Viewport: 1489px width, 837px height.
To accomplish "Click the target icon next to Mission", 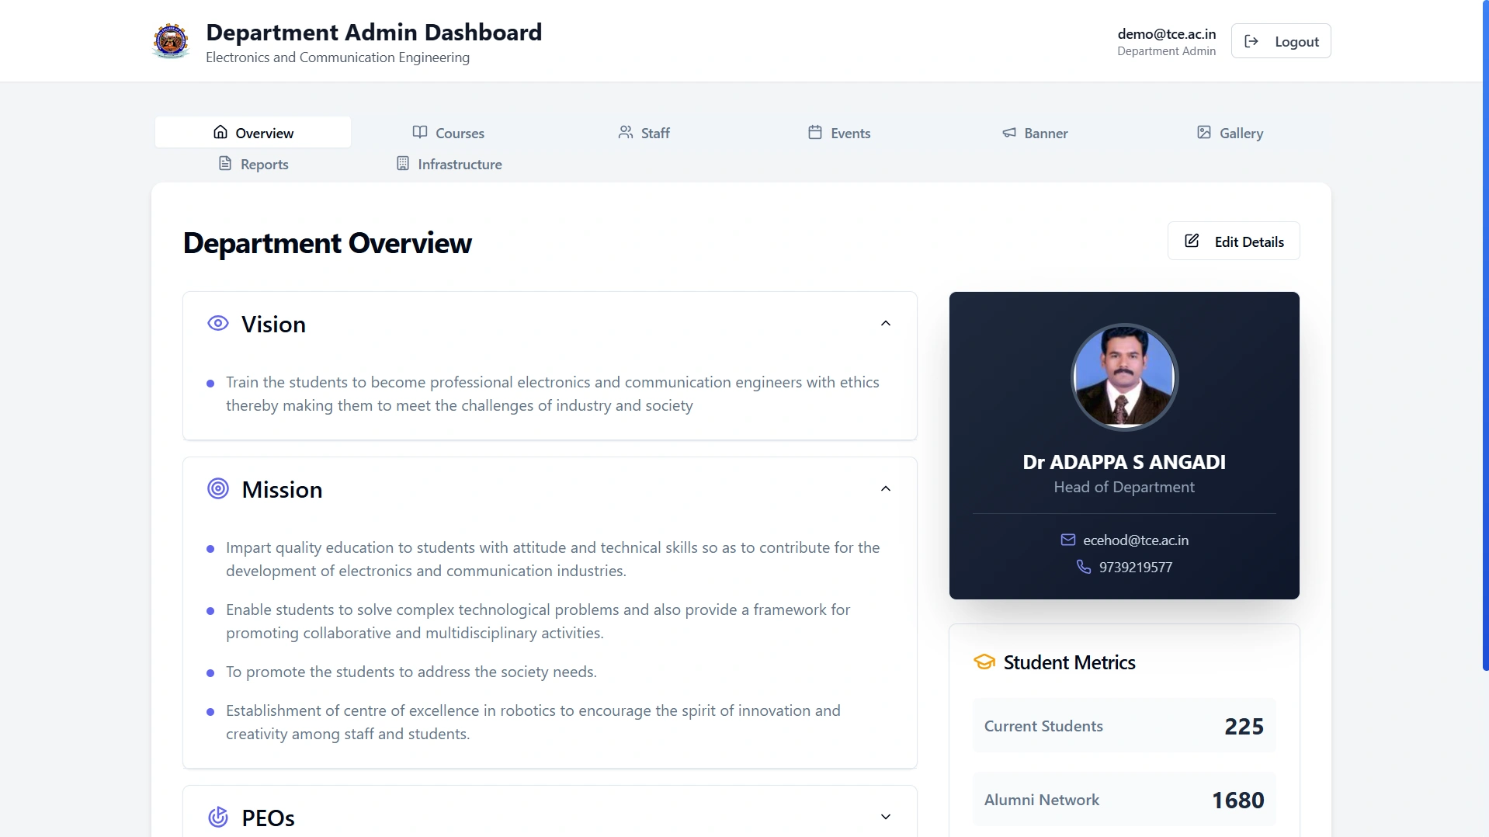I will tap(218, 488).
